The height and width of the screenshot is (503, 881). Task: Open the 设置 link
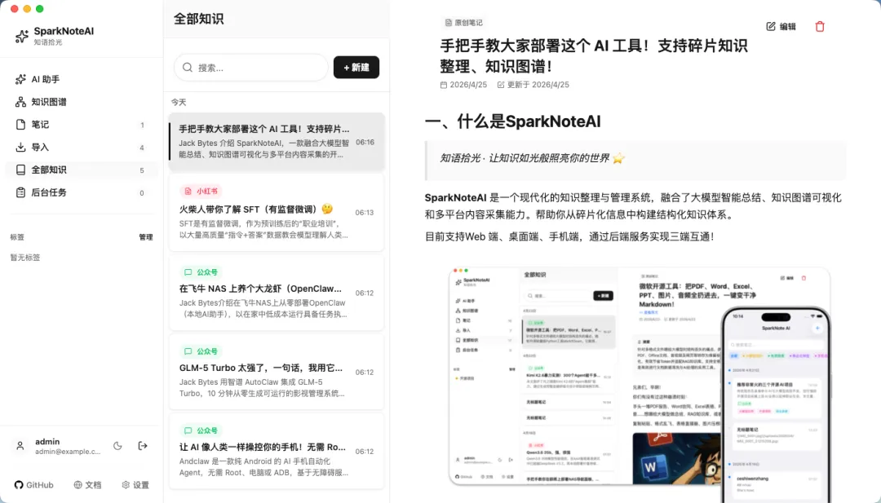point(135,485)
